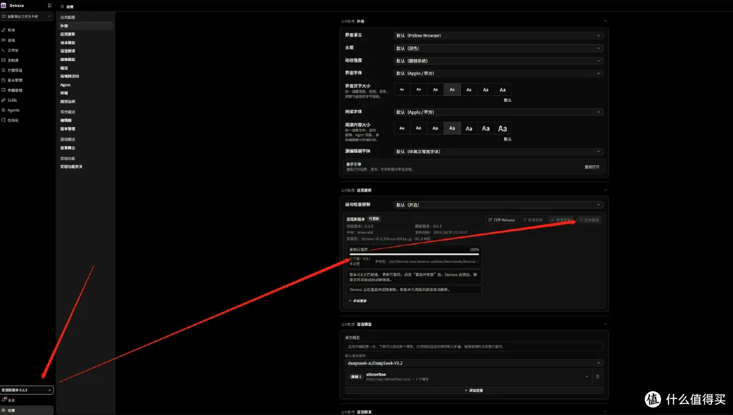Click the highlighted Aa in 界面文字大小
This screenshot has width=733, height=415.
point(452,90)
